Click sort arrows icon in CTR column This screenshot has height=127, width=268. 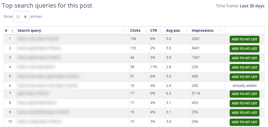[x=161, y=31]
